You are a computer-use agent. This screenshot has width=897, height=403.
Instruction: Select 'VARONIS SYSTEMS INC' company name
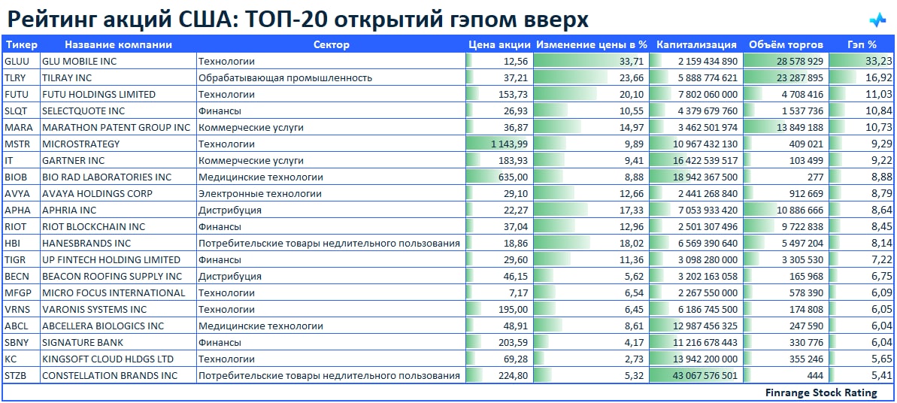coord(94,311)
